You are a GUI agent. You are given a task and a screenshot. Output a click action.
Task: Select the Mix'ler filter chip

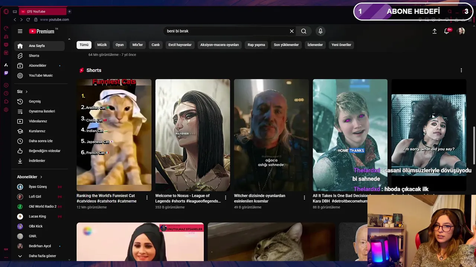coord(138,45)
